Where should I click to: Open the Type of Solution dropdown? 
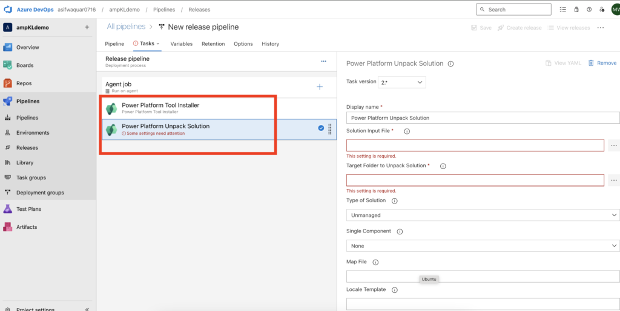(483, 215)
